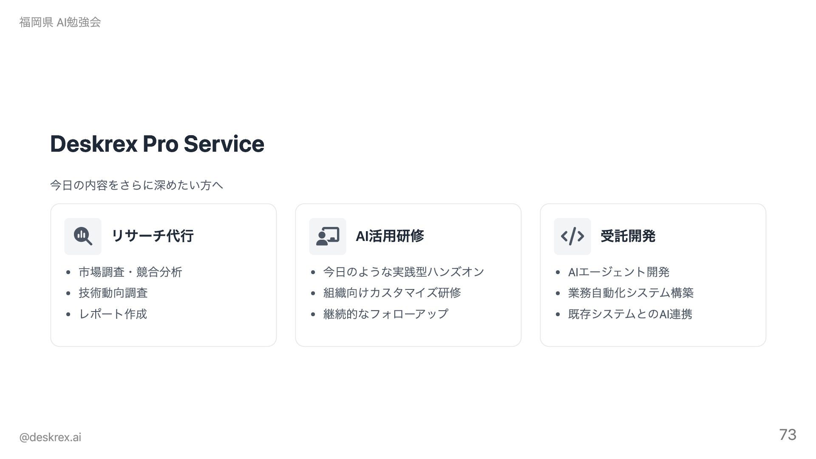Click the 市場調査・競合分析 bullet item
Image resolution: width=816 pixels, height=459 pixels.
click(130, 272)
